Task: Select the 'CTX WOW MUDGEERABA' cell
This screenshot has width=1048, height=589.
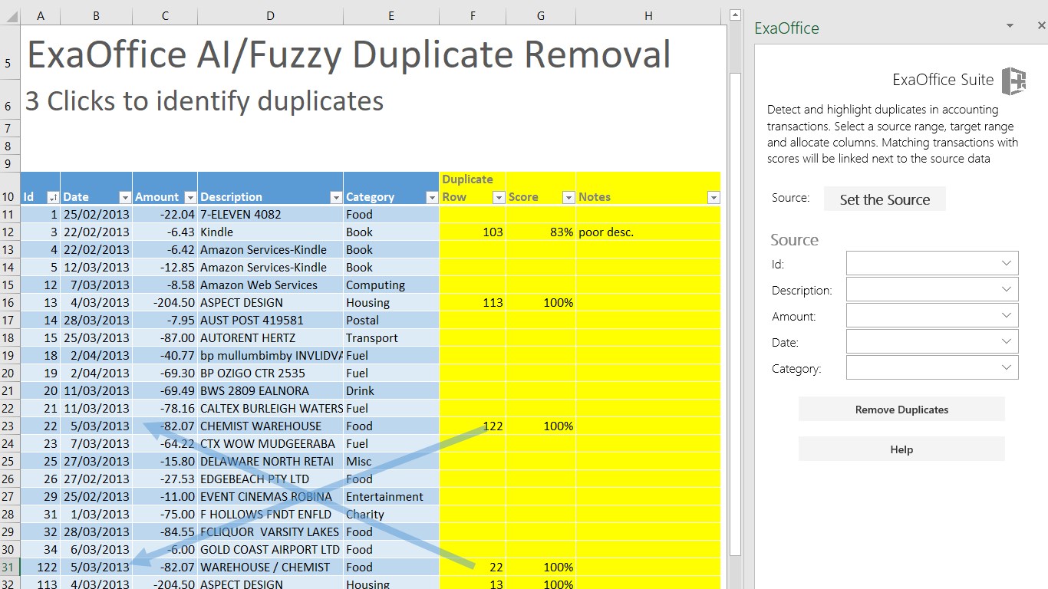Action: click(x=270, y=443)
